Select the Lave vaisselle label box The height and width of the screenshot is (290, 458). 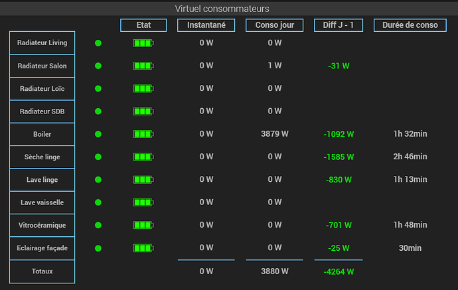tap(42, 202)
